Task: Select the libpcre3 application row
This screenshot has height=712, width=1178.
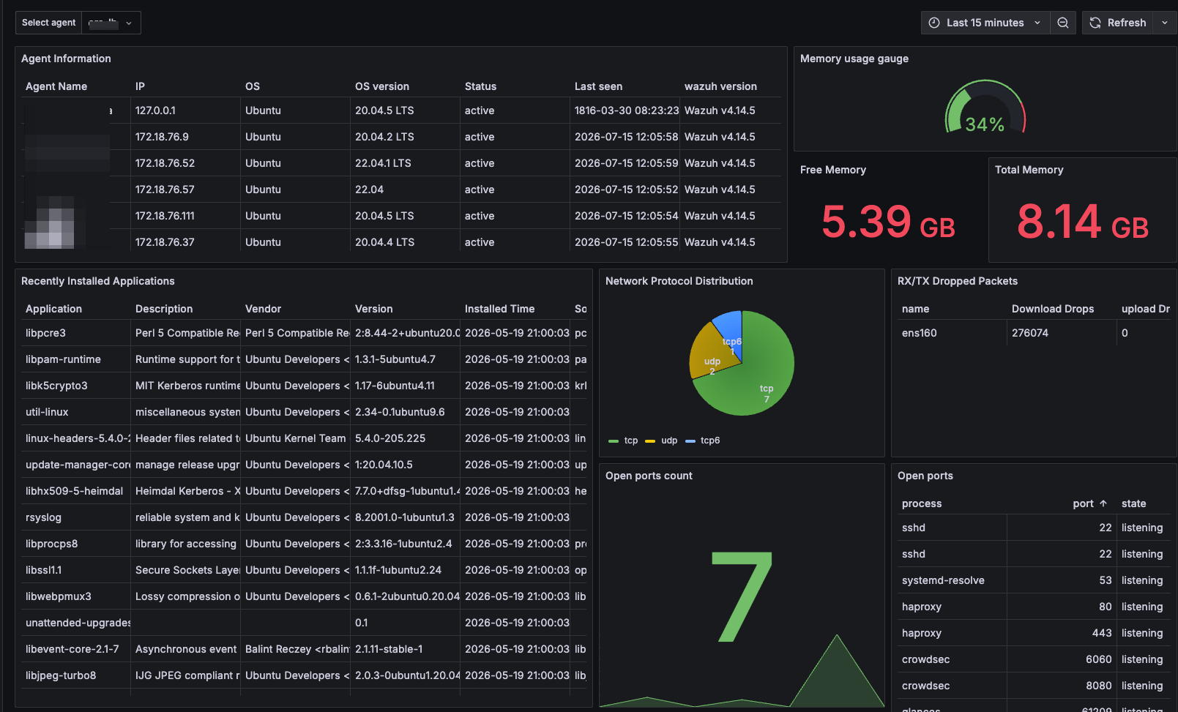Action: click(304, 333)
